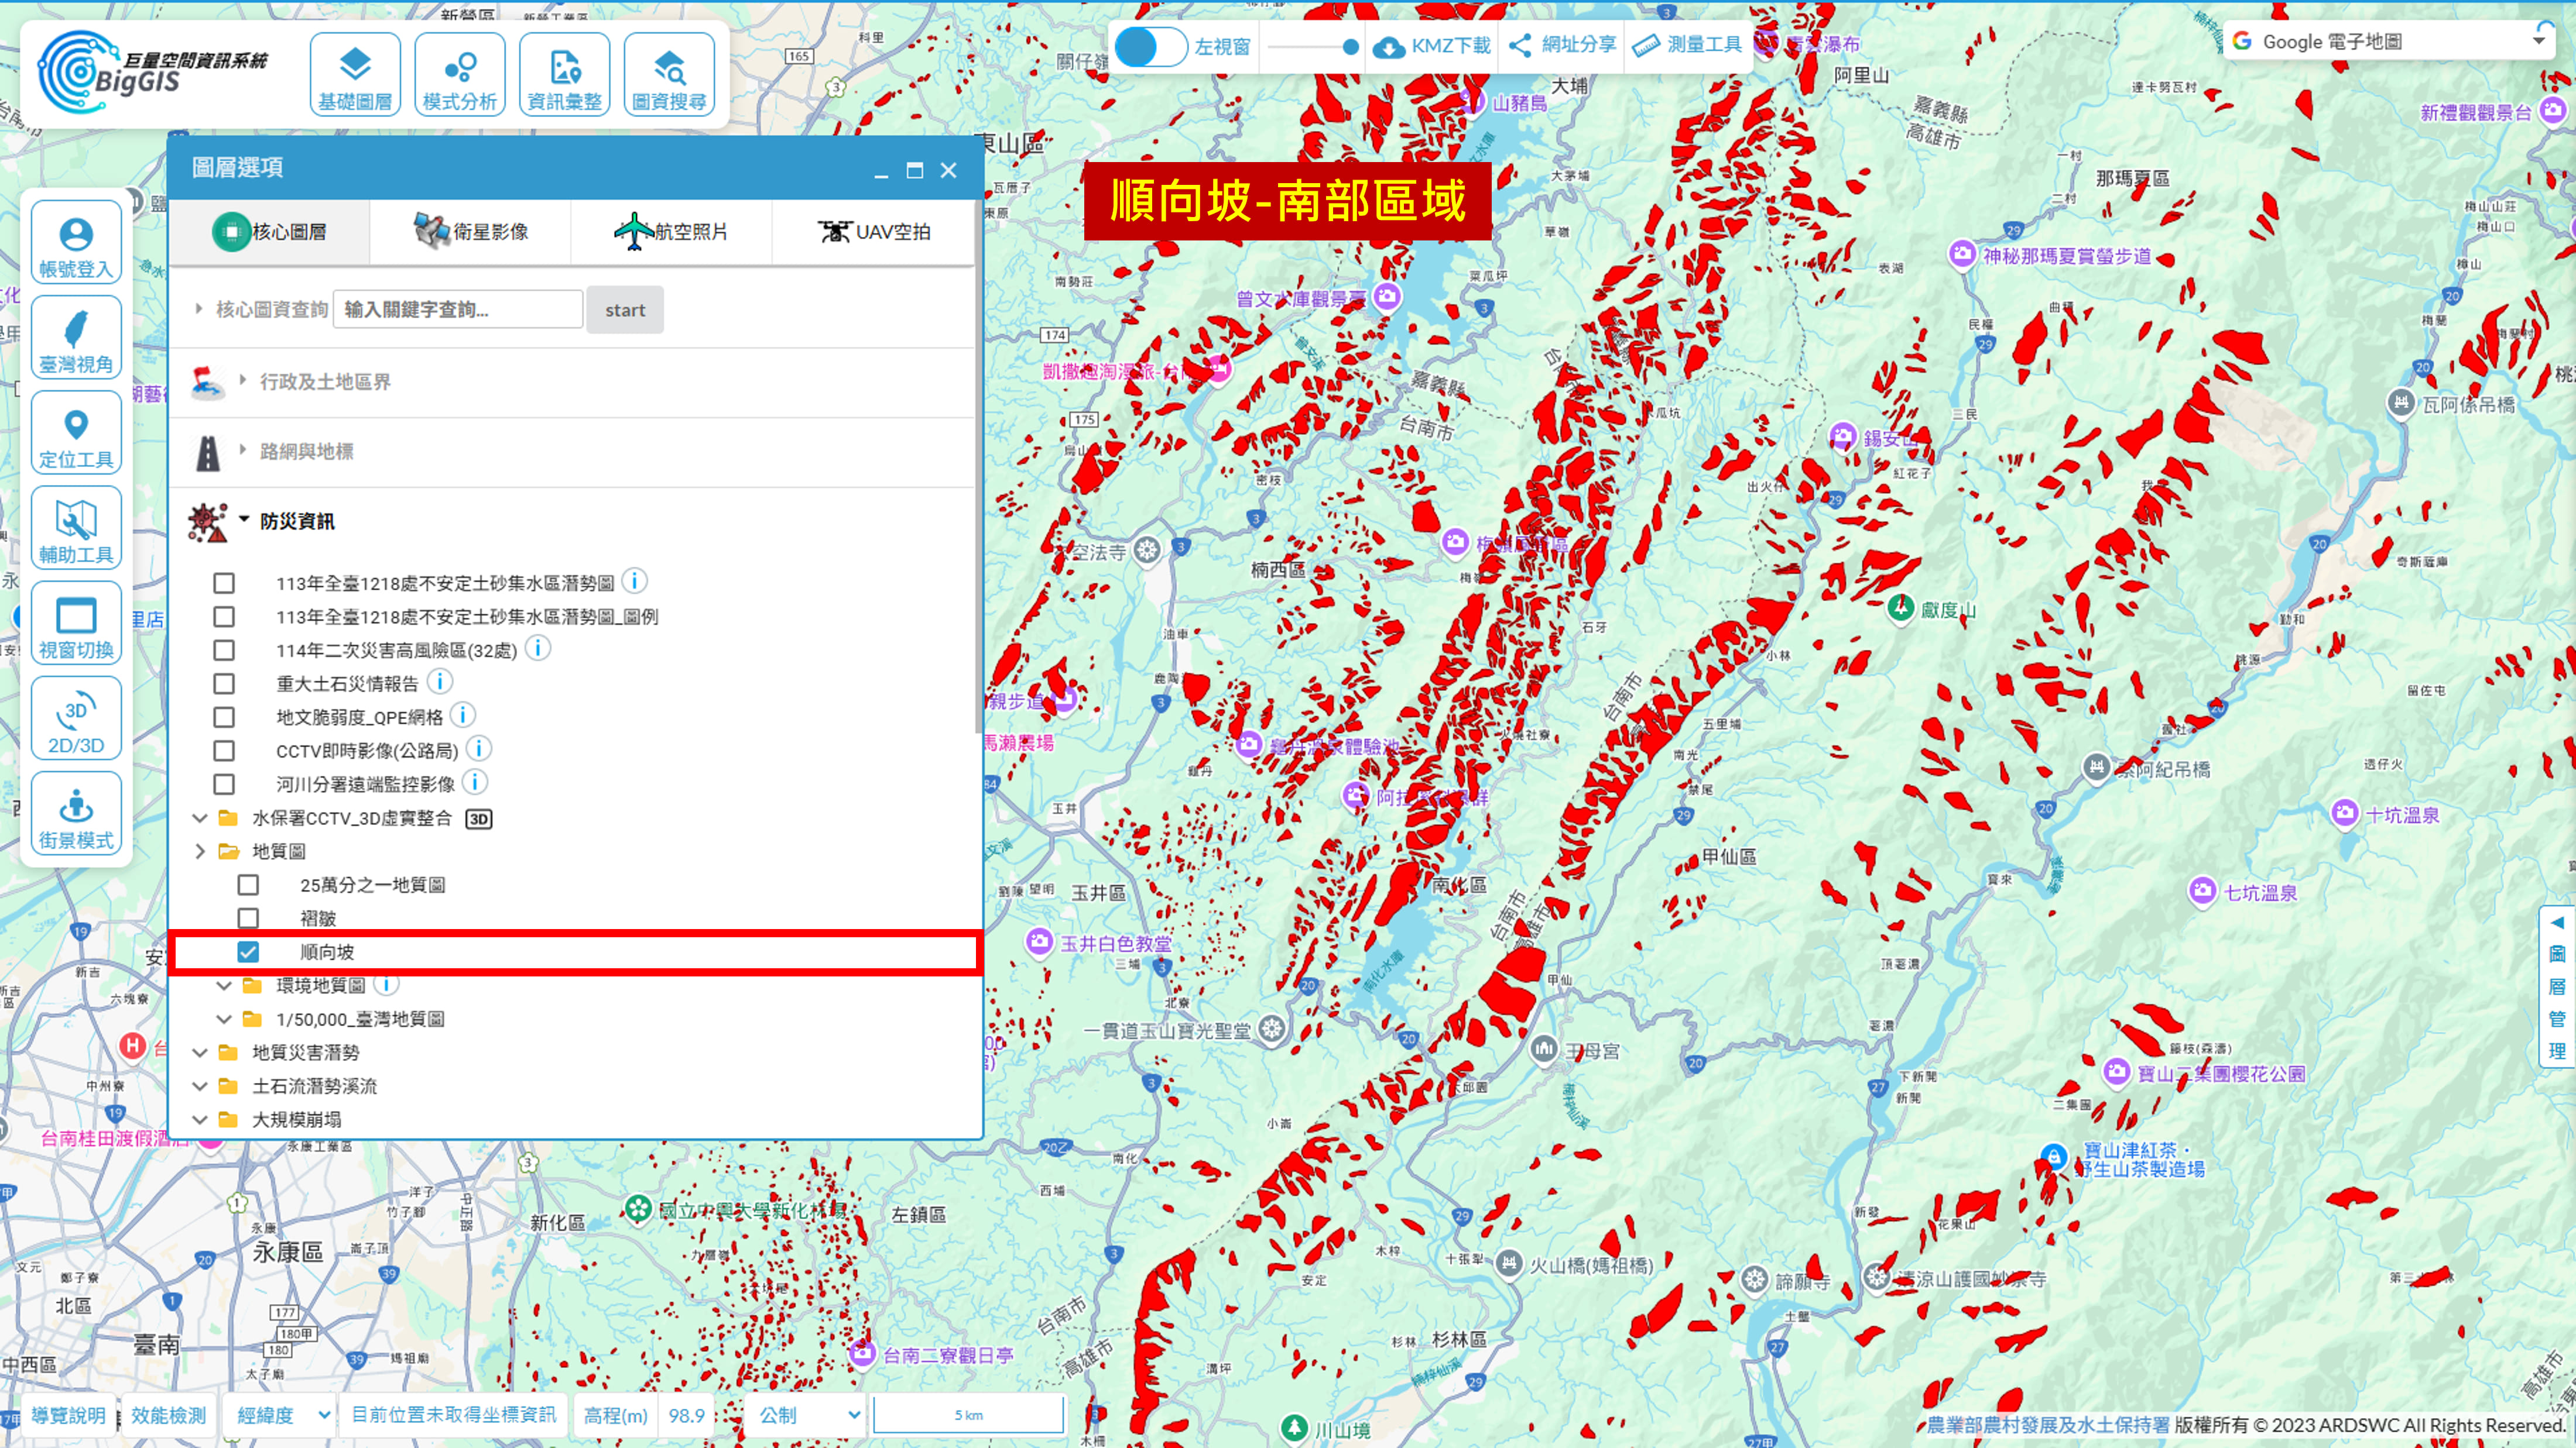
Task: Open the 輔助工具 auxiliary tools
Action: (x=76, y=528)
